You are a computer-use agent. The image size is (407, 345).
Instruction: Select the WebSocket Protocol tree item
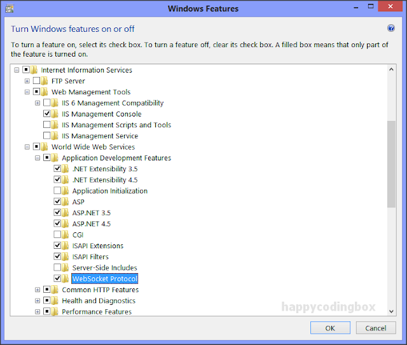pyautogui.click(x=104, y=279)
